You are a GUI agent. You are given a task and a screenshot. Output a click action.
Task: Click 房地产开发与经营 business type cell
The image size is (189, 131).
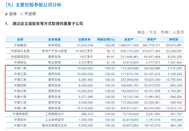pos(54,51)
